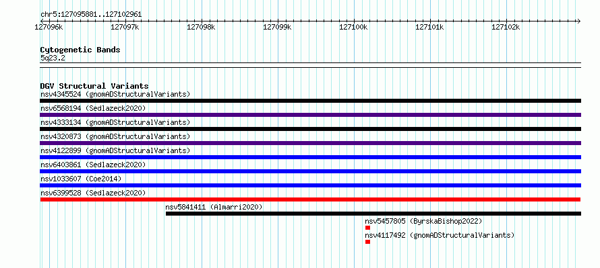Open the nsv1033607 (Coe2014) label
This screenshot has height=268, width=600.
coord(81,179)
